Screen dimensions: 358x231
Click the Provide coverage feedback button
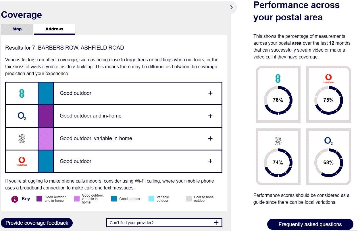pos(37,223)
